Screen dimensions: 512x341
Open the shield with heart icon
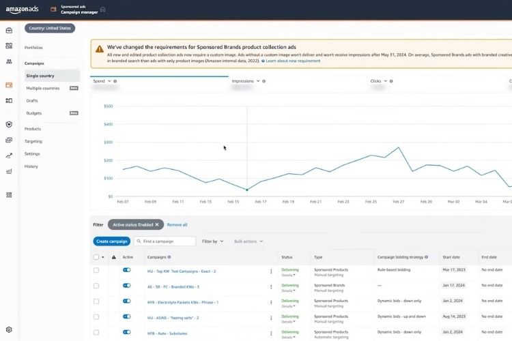pyautogui.click(x=9, y=124)
